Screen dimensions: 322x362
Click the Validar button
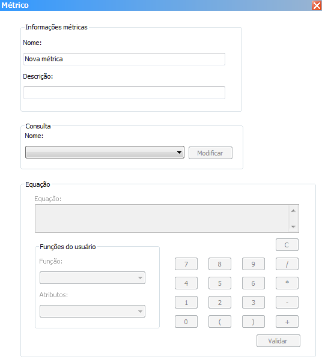[x=278, y=341]
